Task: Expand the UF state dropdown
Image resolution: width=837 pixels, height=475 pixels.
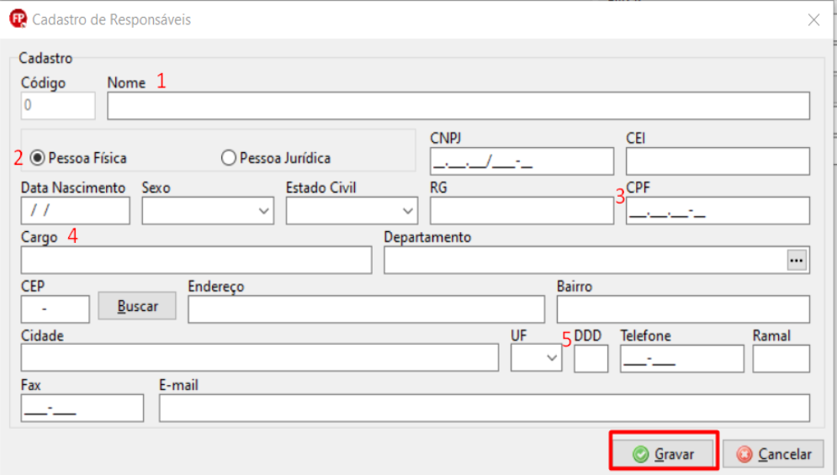Action: click(553, 358)
